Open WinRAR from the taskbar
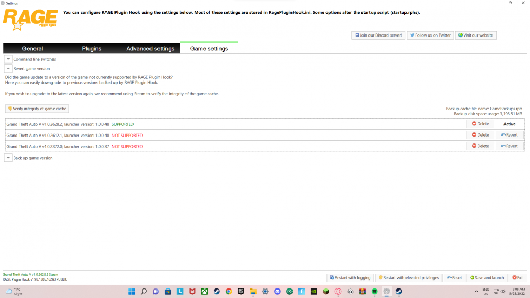This screenshot has height=298, width=530. pos(363,292)
